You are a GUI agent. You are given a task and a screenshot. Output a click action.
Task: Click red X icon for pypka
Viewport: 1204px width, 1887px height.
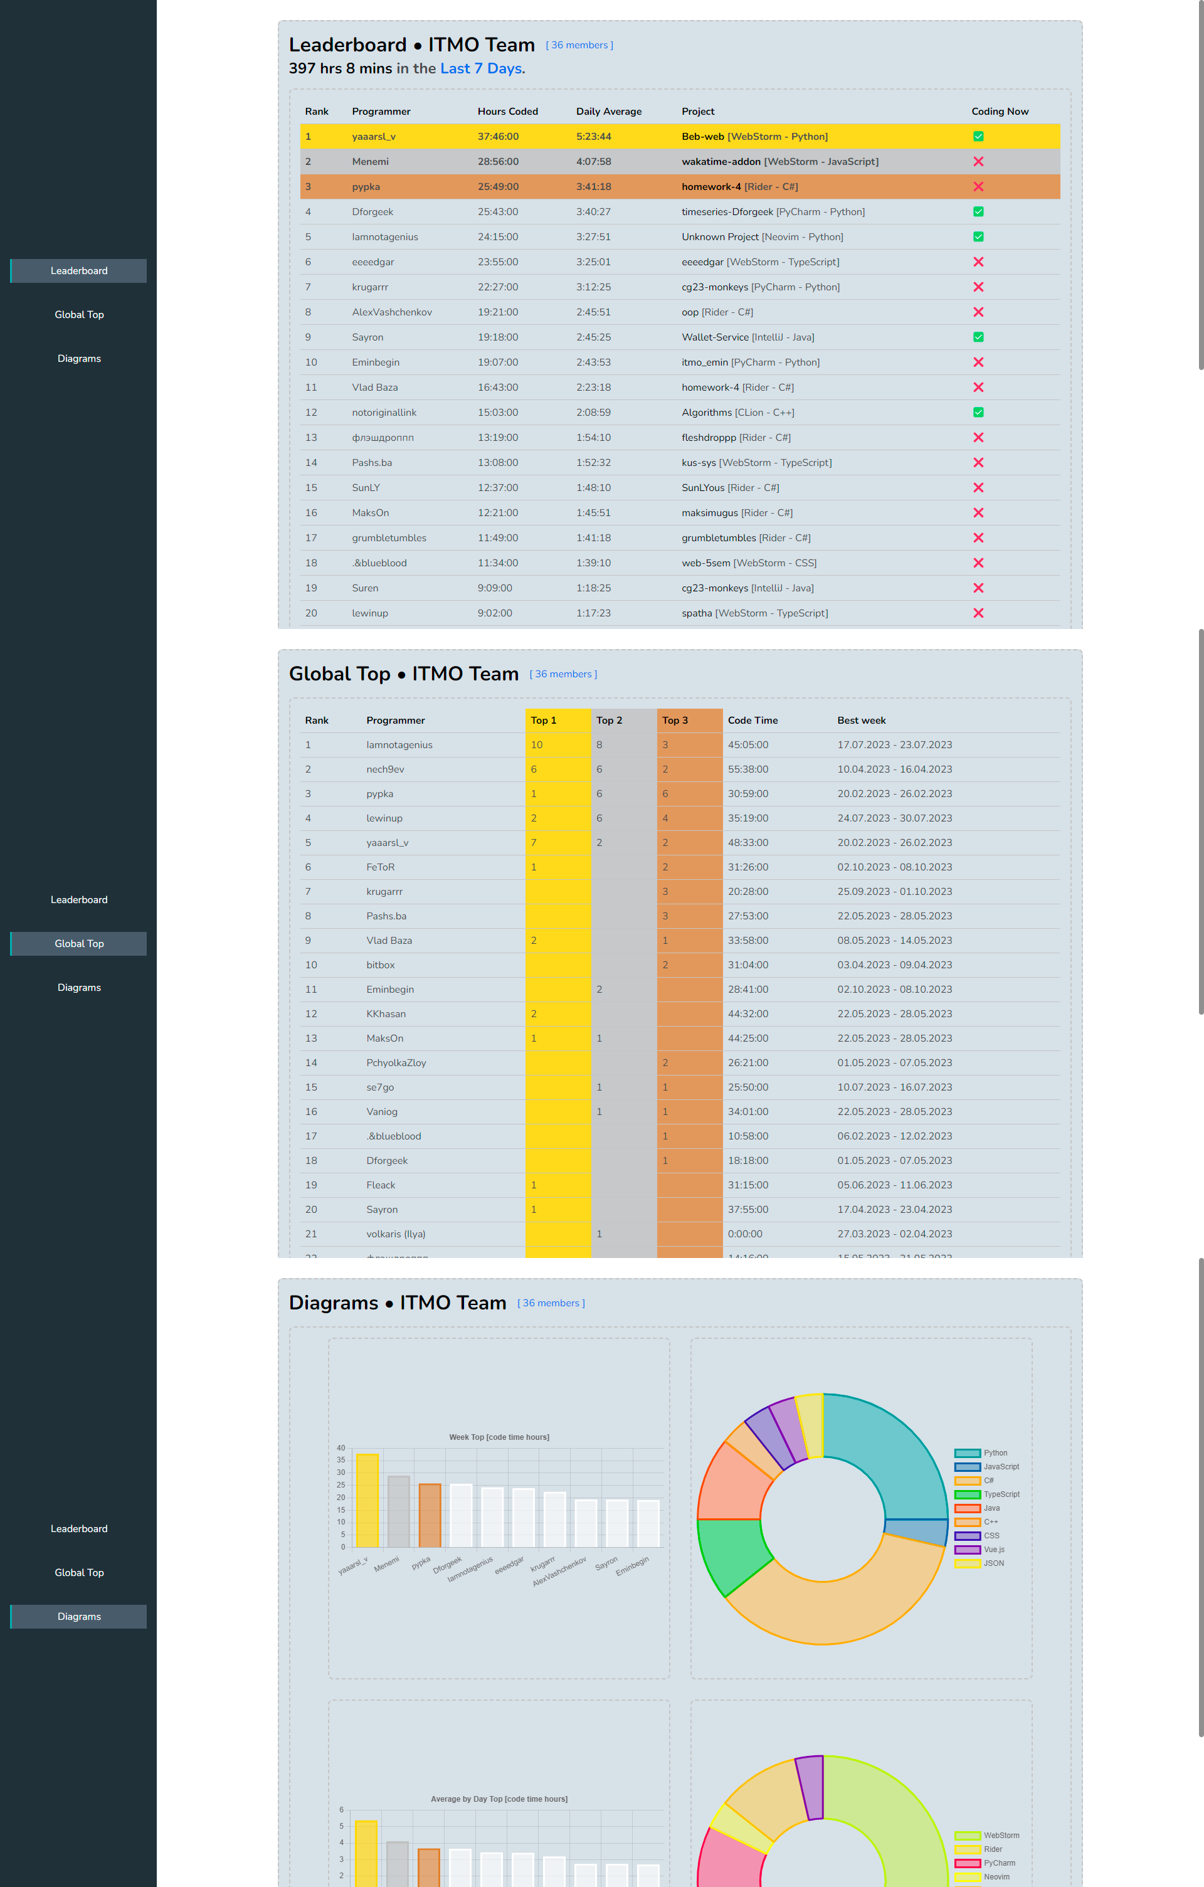pos(978,186)
